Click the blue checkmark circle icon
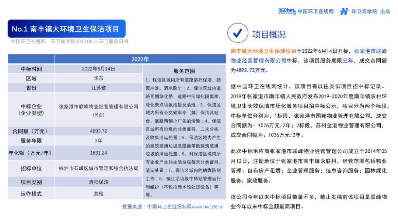 (x=238, y=33)
